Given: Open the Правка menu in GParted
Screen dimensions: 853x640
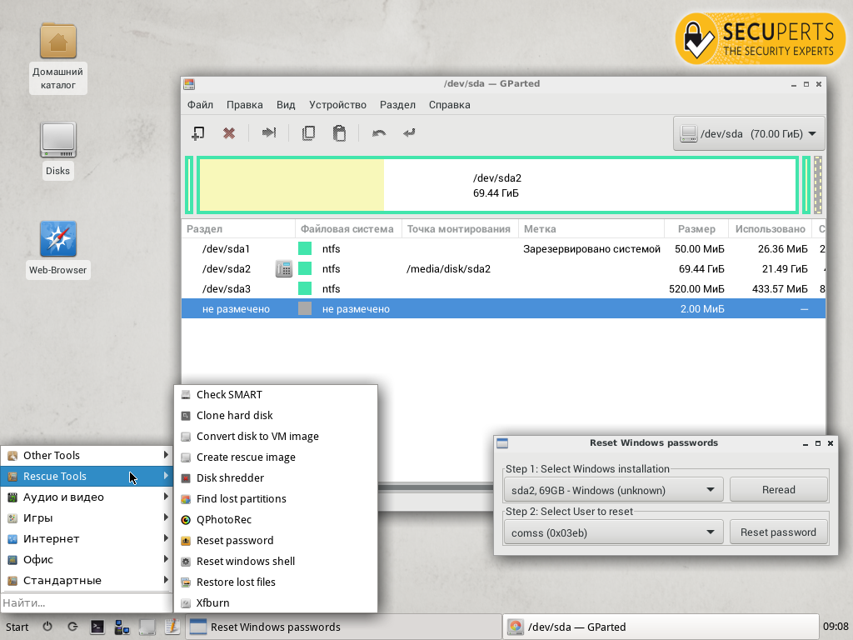Looking at the screenshot, I should (245, 105).
